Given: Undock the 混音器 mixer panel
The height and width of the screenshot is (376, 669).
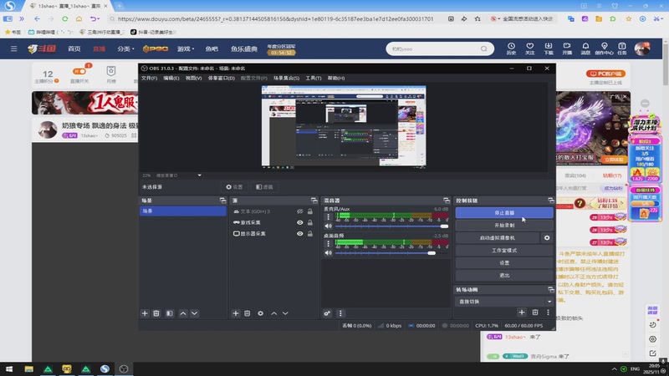Looking at the screenshot, I should tap(447, 201).
